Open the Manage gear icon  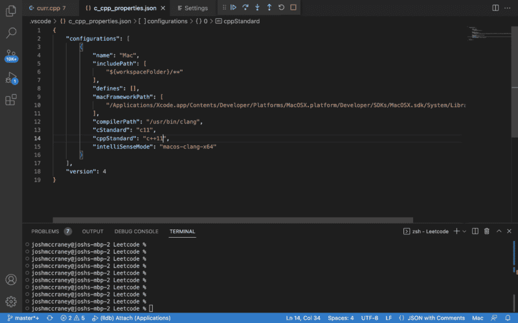(x=11, y=302)
